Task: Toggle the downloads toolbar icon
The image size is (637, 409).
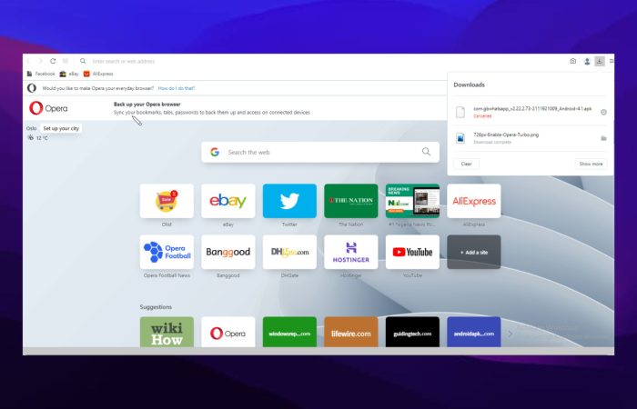Action: click(x=600, y=61)
